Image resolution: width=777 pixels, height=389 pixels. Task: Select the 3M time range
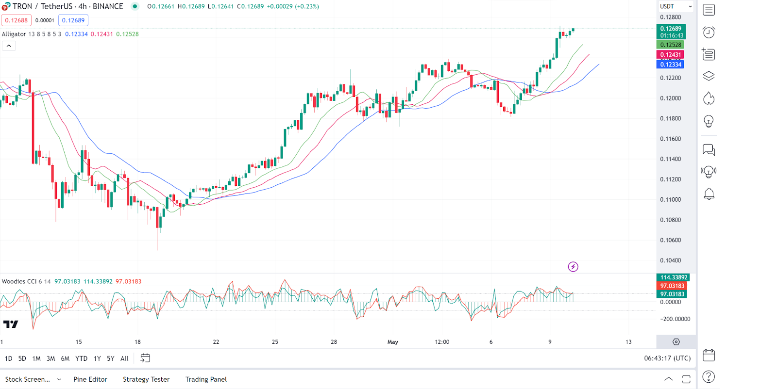(51, 358)
